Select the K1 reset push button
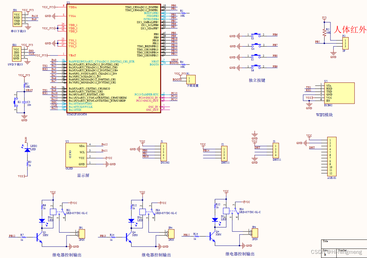The height and width of the screenshot is (258, 367). click(x=16, y=102)
